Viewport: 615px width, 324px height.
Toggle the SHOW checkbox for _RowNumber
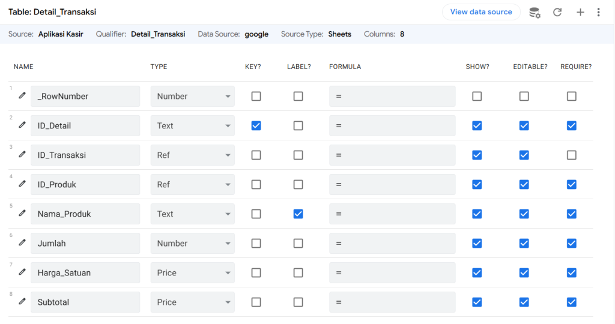coord(477,97)
